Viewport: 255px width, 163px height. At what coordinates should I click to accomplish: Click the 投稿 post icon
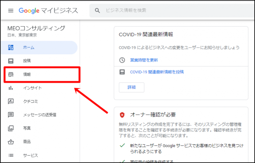coord(11,61)
